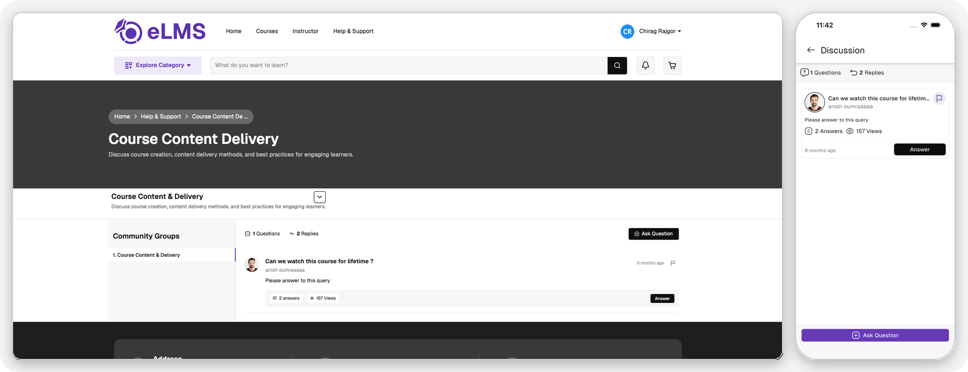Screen dimensions: 968x372
Task: Flag the desktop question with flag icon
Action: point(673,263)
